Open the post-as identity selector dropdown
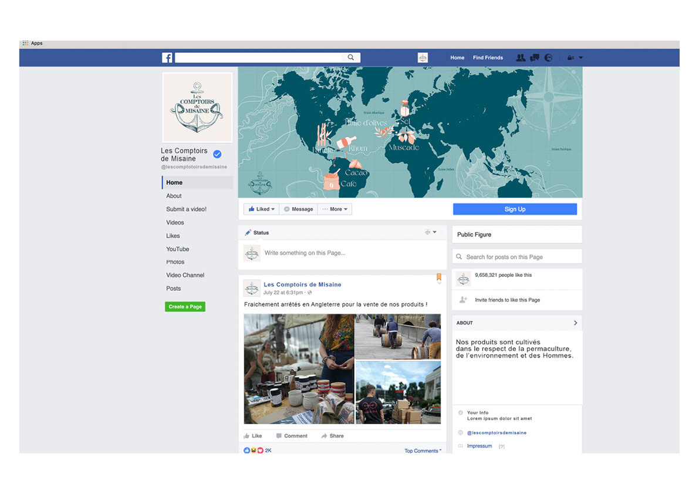Viewport: 699px width, 494px height. [431, 232]
